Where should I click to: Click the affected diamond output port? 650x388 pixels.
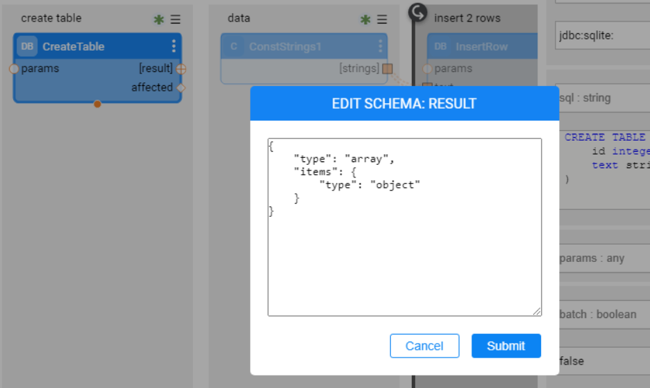point(181,88)
